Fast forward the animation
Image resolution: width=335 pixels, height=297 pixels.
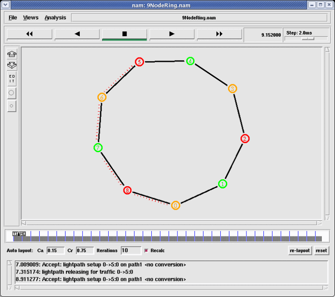click(219, 34)
